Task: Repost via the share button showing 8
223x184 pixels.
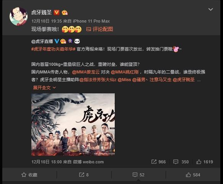Action: 84,175
